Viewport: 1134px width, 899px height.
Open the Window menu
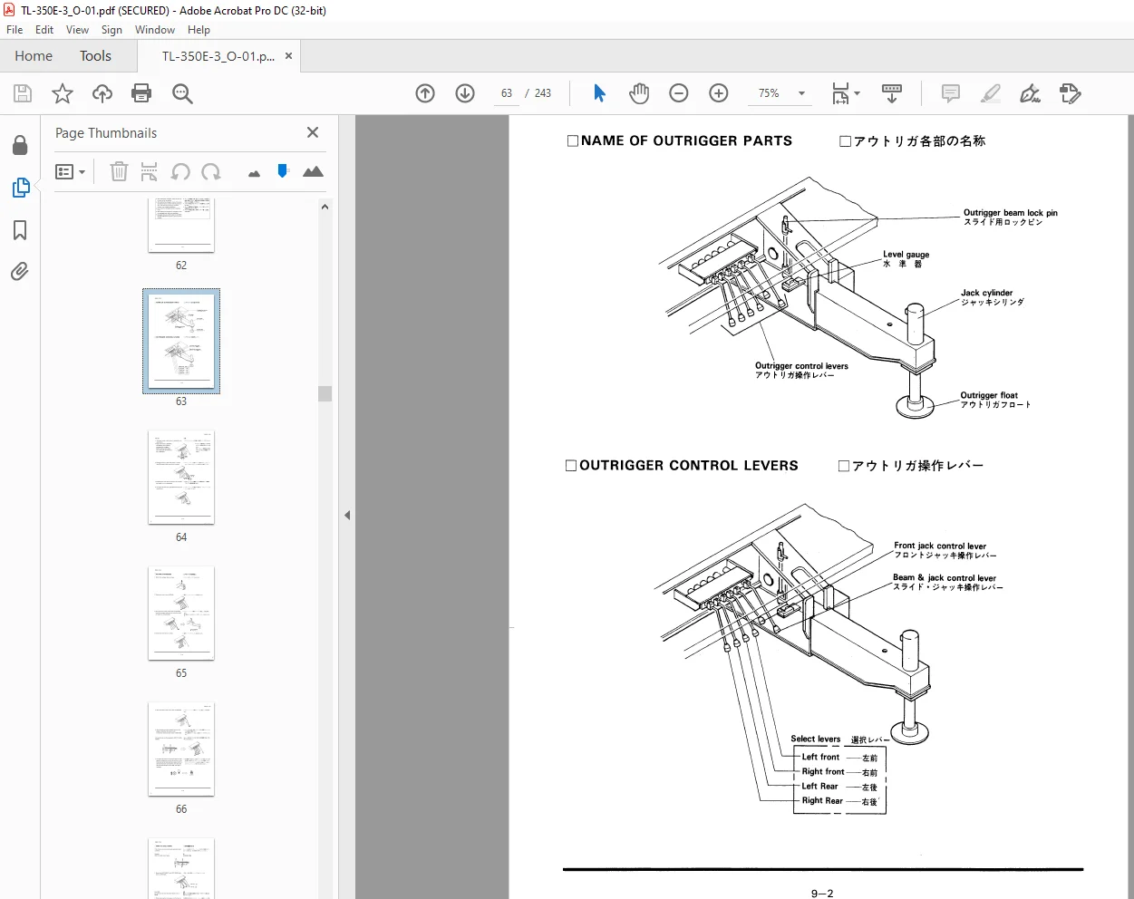(x=155, y=30)
